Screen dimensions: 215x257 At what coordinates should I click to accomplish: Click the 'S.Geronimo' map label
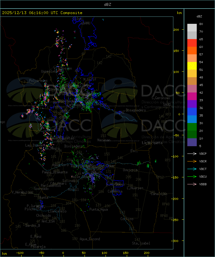coord(161,98)
